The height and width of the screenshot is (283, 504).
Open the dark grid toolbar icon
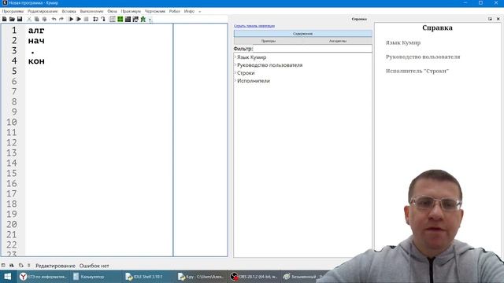click(x=128, y=19)
